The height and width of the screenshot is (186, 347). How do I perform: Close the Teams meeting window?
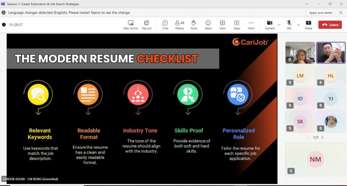pos(341,4)
